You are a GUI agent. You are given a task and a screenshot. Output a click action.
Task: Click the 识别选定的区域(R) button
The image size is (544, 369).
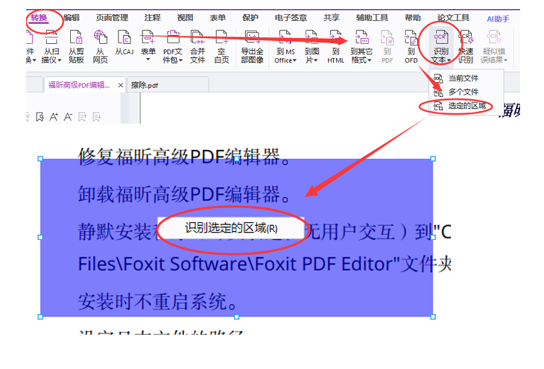click(231, 228)
